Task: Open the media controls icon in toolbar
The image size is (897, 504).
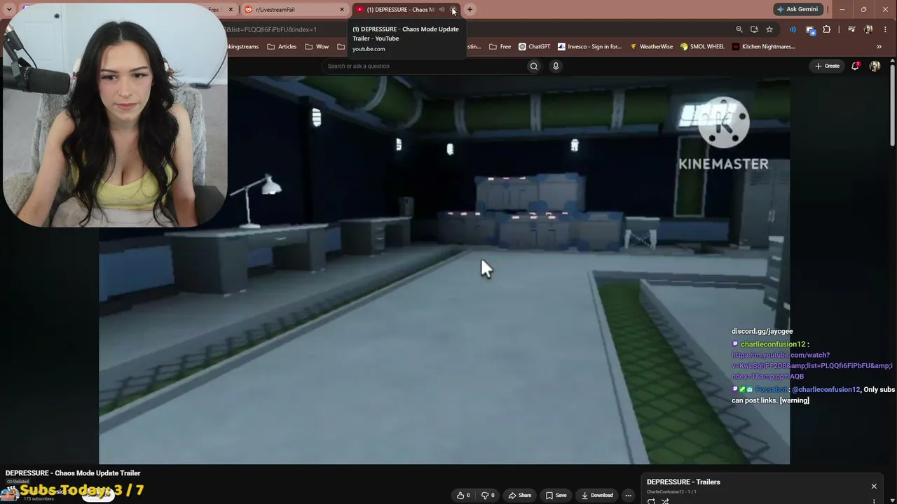Action: (x=851, y=29)
